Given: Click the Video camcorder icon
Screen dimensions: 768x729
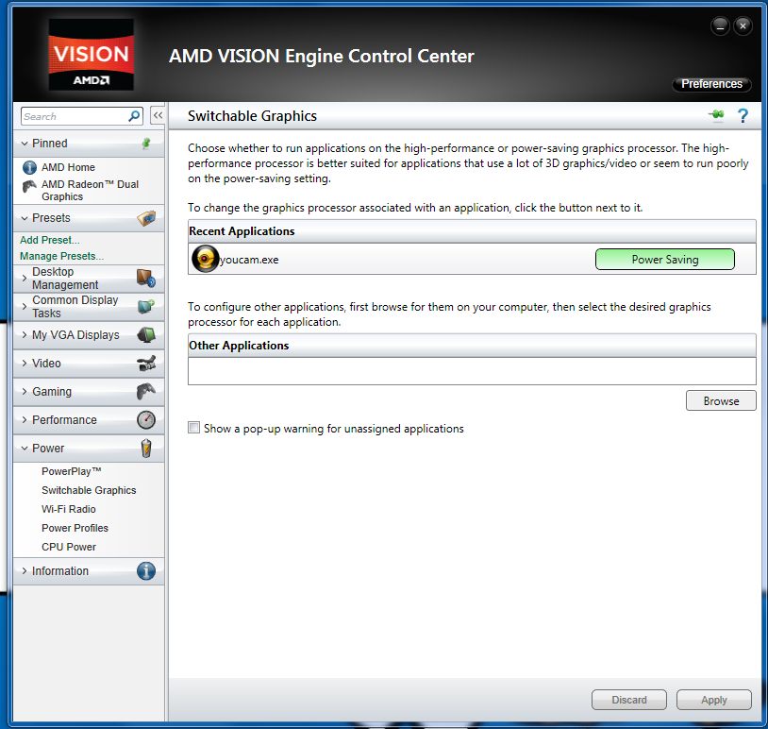Looking at the screenshot, I should point(146,364).
